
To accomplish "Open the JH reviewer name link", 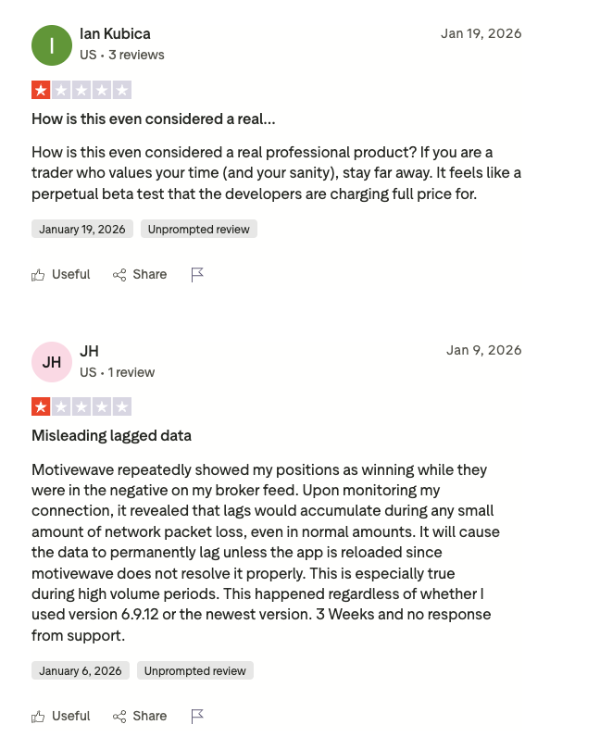I will [x=89, y=351].
